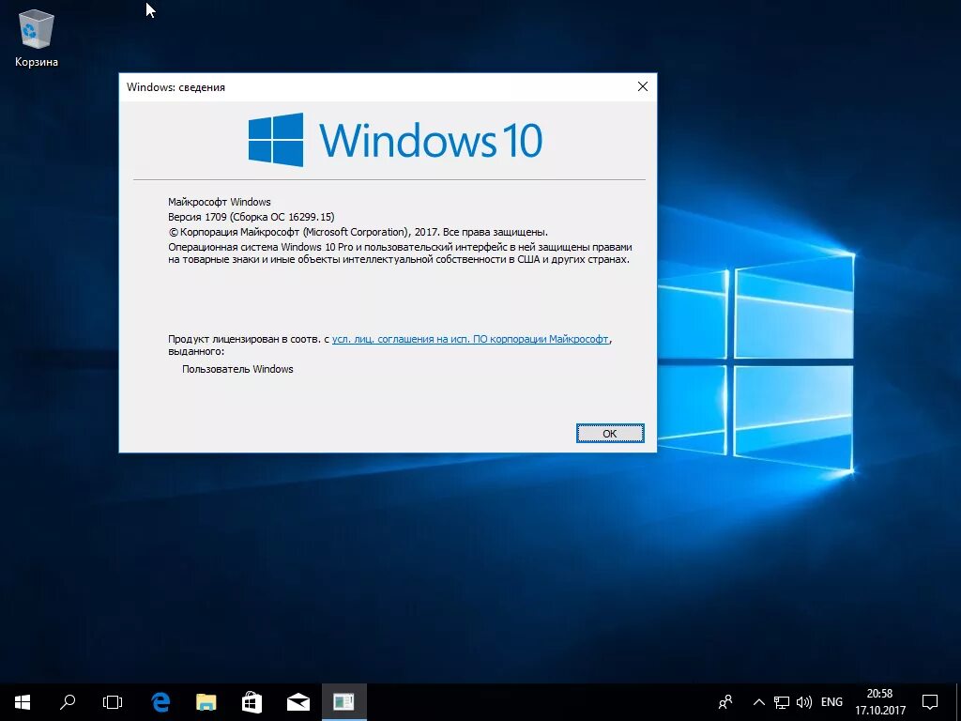Viewport: 961px width, 721px height.
Task: Open the People icon in the taskbar
Action: click(725, 702)
